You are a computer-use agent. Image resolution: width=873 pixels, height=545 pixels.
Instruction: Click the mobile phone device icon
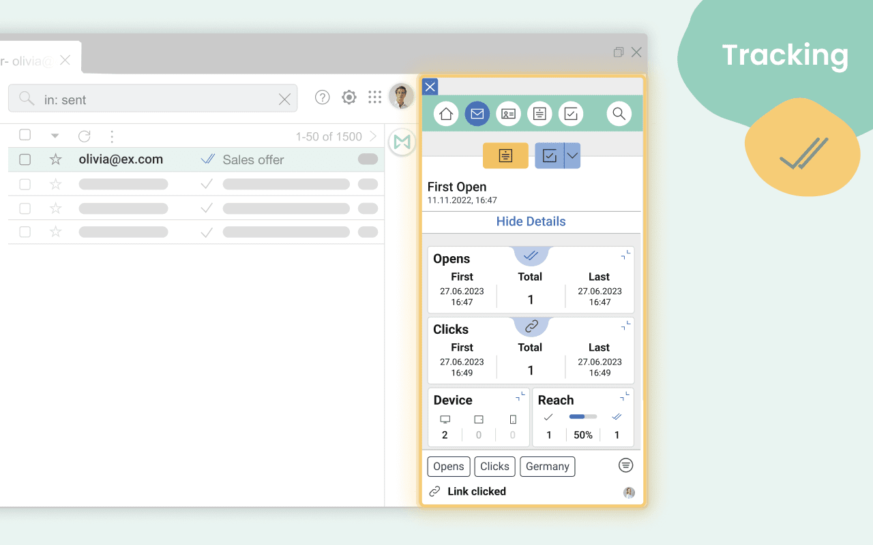click(x=513, y=420)
